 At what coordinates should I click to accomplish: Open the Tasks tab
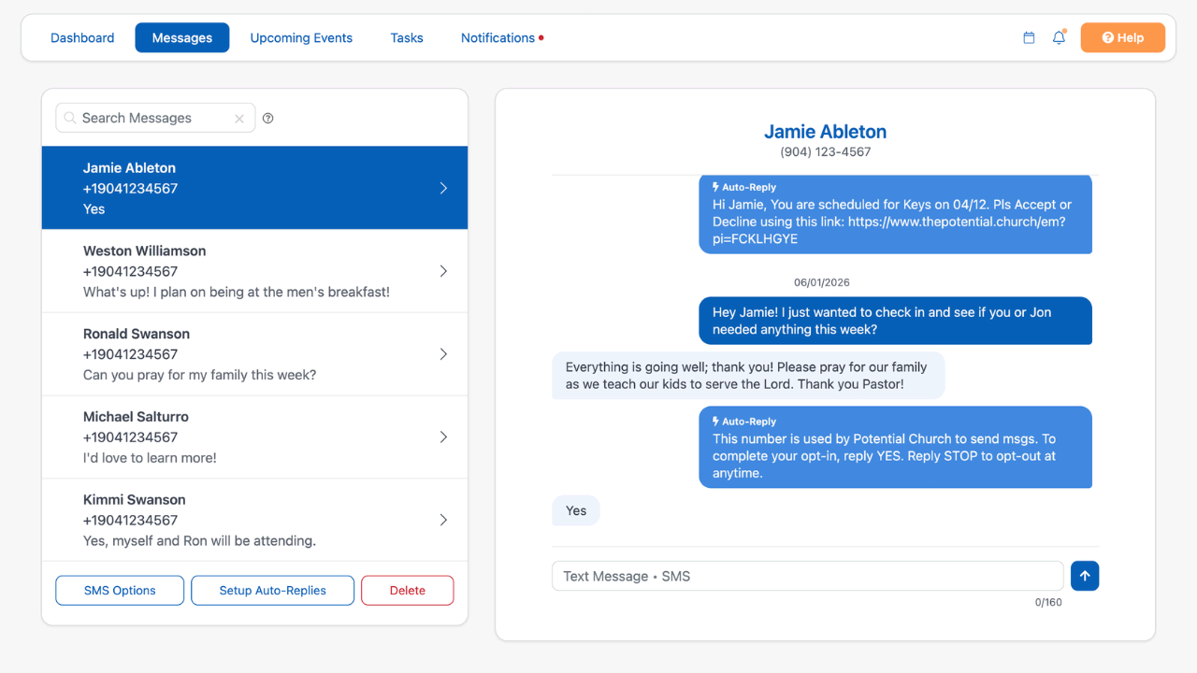407,38
